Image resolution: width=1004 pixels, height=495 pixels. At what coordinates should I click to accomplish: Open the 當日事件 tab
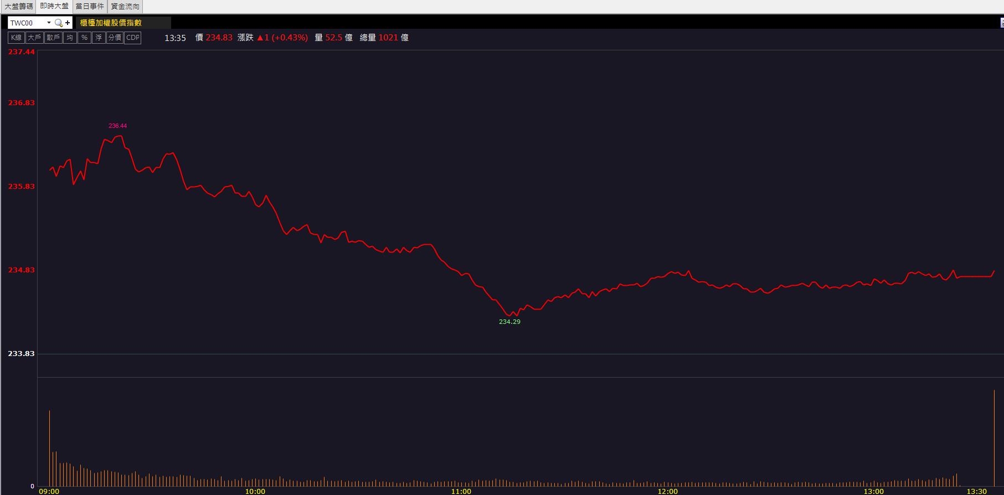tap(90, 7)
